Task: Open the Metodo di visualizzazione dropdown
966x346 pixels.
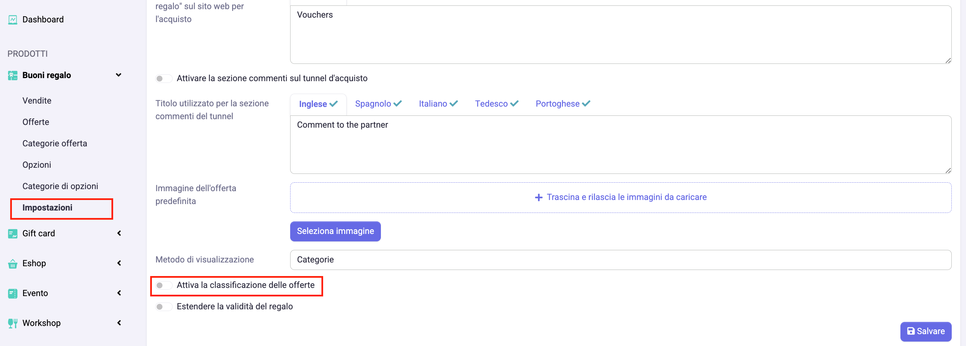Action: click(620, 260)
